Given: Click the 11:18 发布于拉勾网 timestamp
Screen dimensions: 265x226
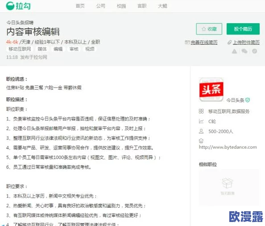Looking at the screenshot, I should (x=26, y=57).
